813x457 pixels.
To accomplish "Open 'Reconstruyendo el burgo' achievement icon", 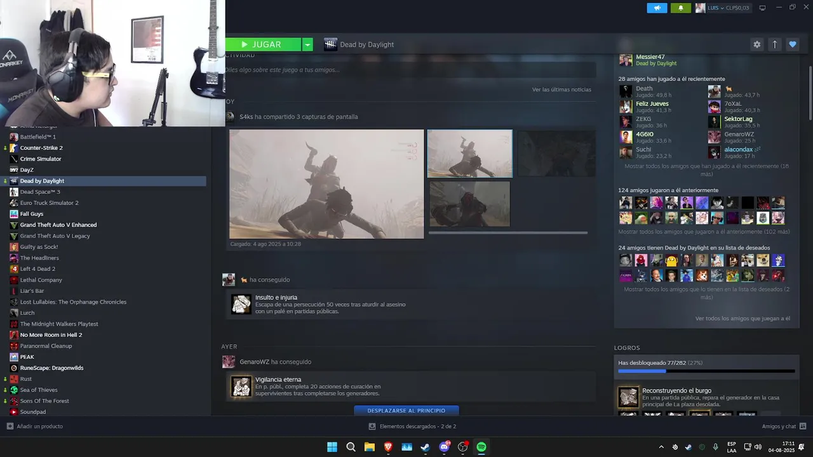I will pos(628,397).
